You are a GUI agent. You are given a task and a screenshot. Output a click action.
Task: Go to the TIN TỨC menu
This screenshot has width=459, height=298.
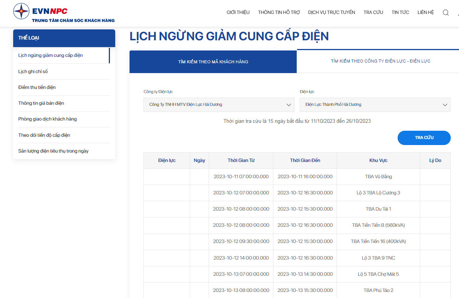400,12
